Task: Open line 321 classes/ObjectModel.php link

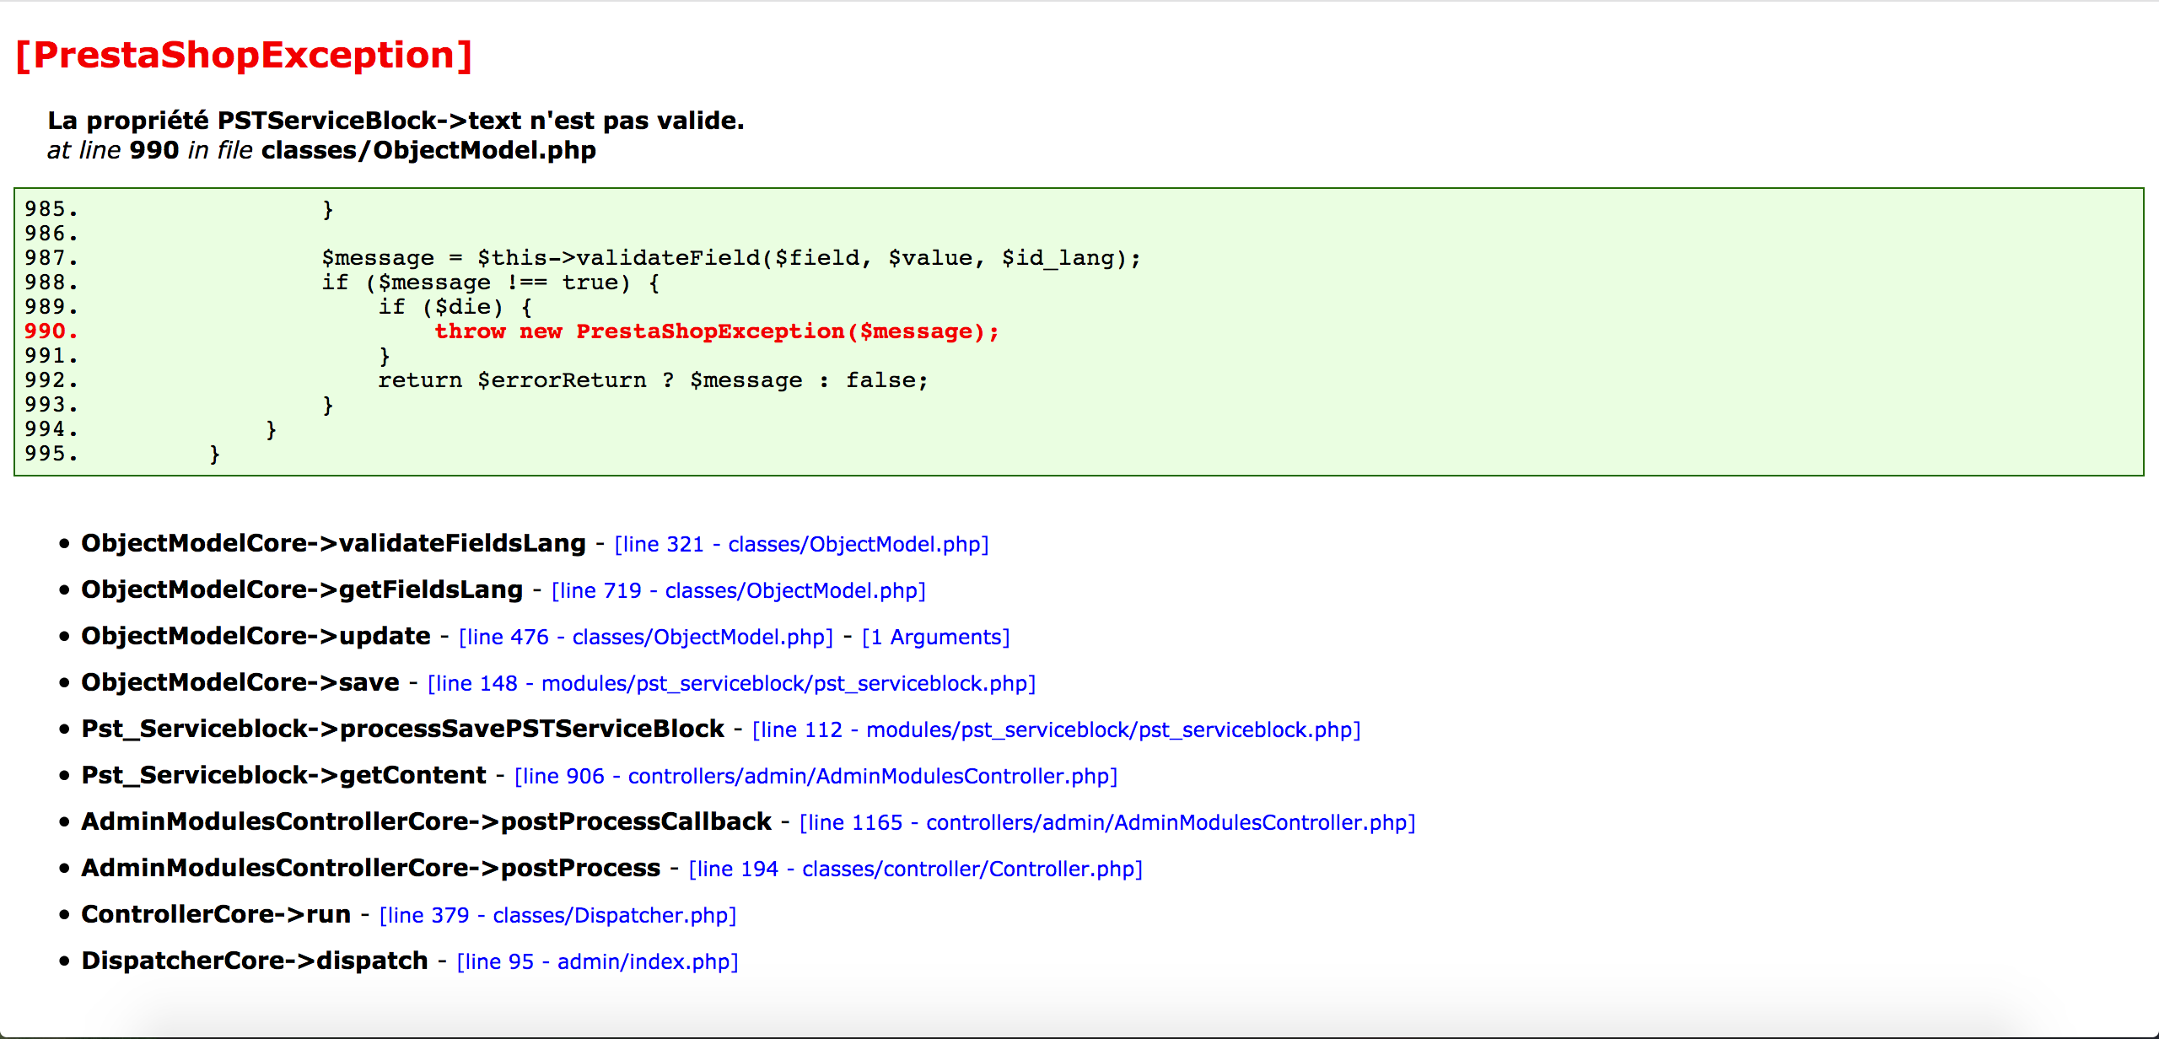Action: (801, 545)
